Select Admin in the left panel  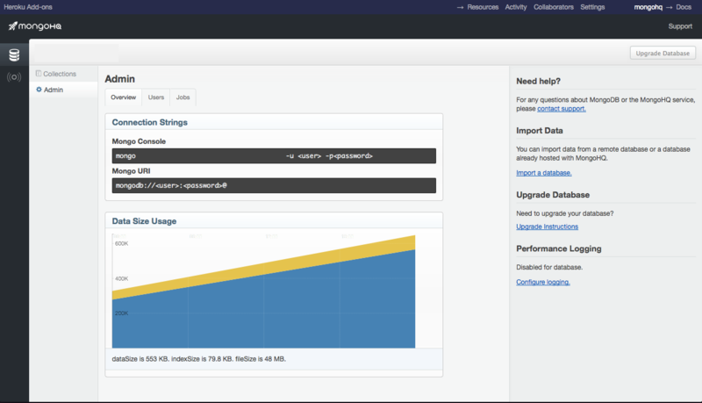click(54, 90)
